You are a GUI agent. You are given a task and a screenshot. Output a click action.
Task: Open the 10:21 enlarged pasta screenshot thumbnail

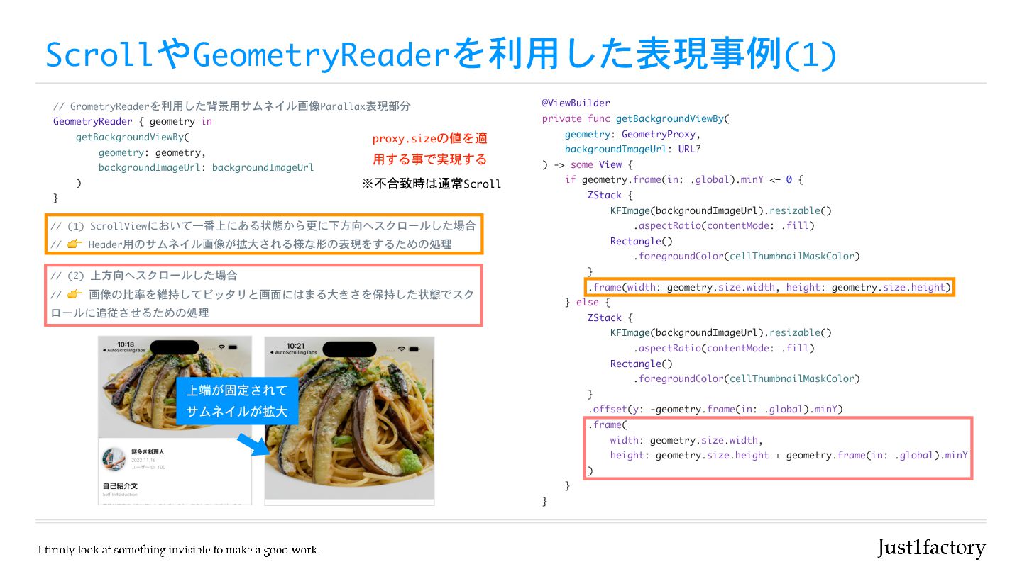349,420
